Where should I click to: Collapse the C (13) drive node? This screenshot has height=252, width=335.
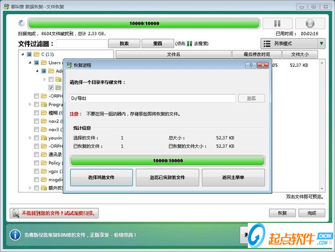click(x=23, y=55)
